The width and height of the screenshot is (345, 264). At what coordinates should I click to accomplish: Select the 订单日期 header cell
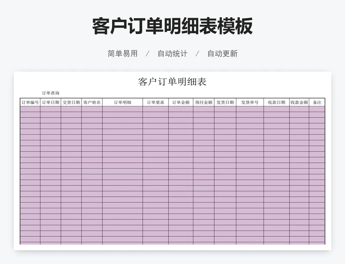(x=50, y=102)
